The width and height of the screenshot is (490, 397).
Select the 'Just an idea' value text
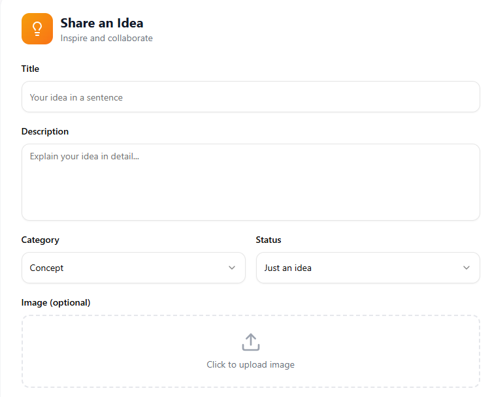click(288, 268)
